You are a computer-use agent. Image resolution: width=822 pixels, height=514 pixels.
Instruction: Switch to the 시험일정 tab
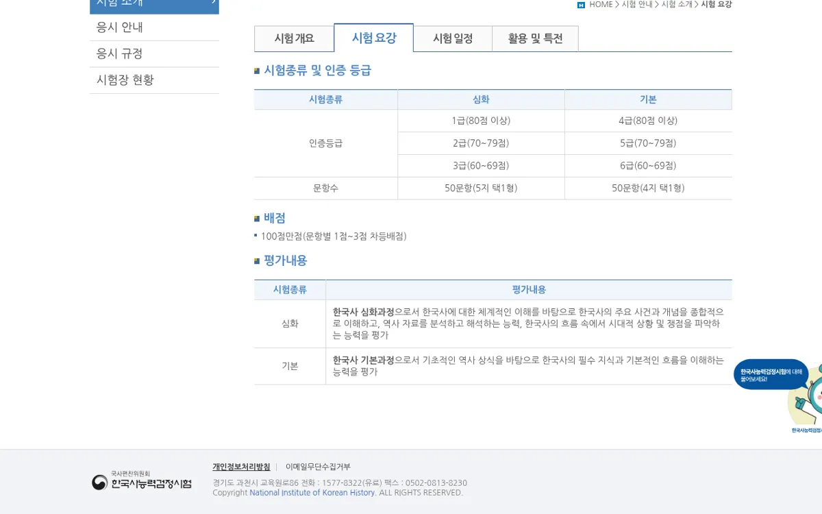[x=453, y=38]
